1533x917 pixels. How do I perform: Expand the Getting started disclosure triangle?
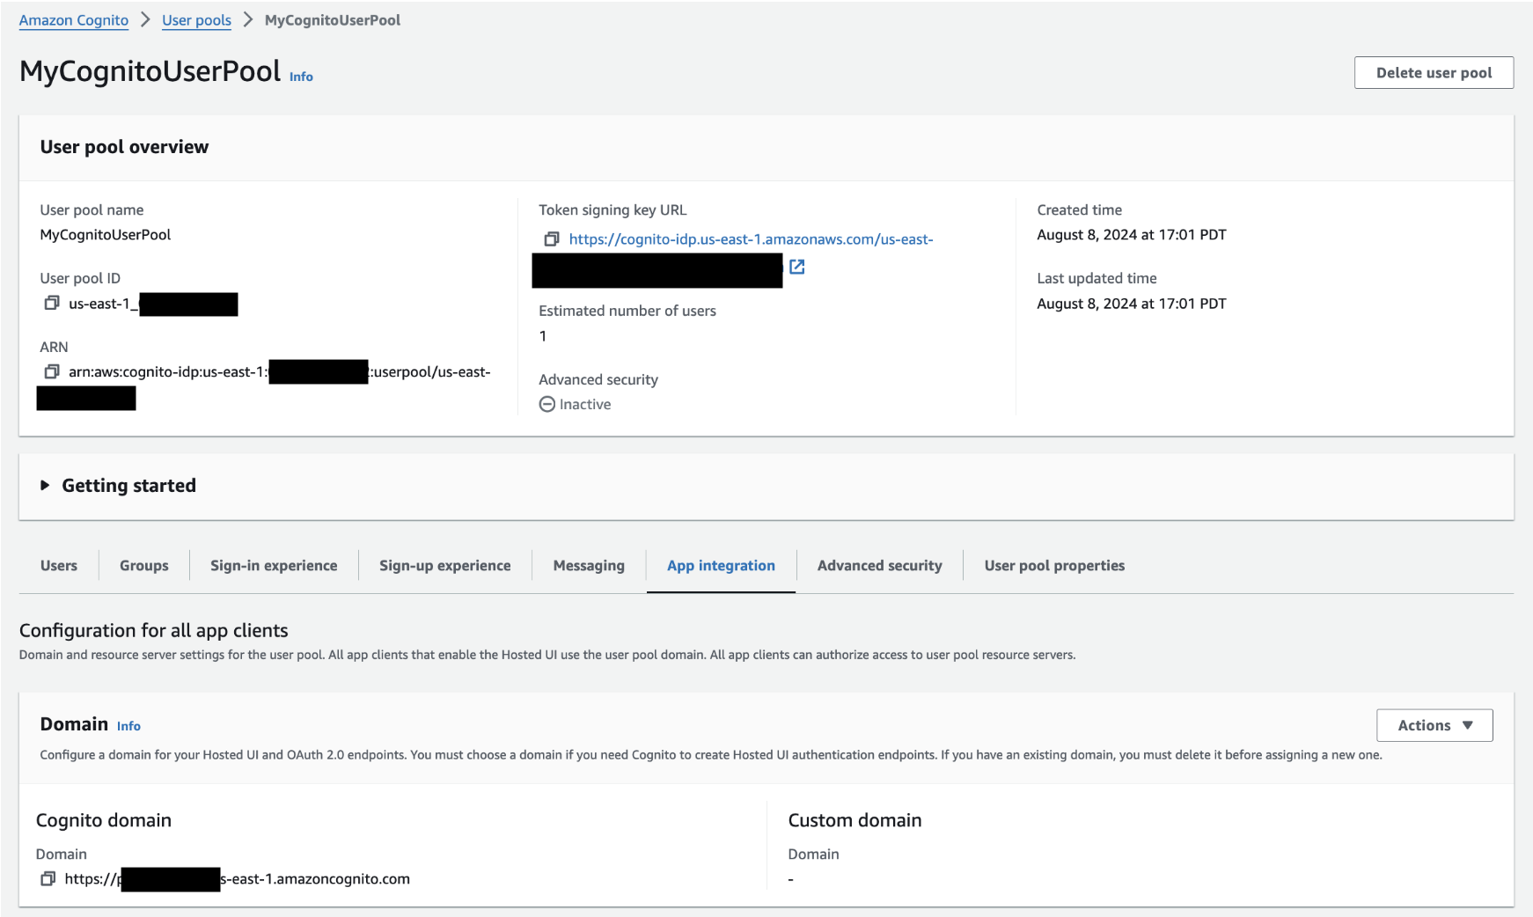(x=43, y=485)
